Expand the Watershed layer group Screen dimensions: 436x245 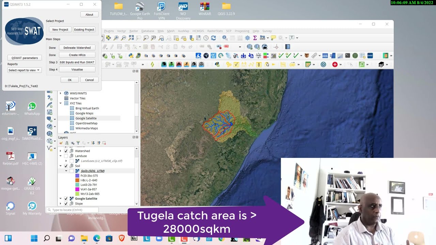(x=61, y=151)
